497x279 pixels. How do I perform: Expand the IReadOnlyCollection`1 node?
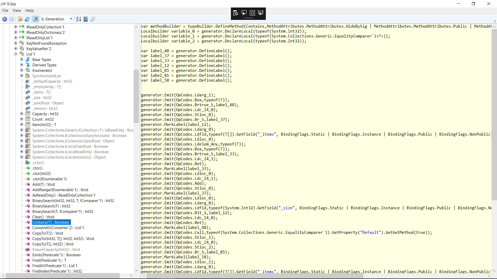coord(16,27)
